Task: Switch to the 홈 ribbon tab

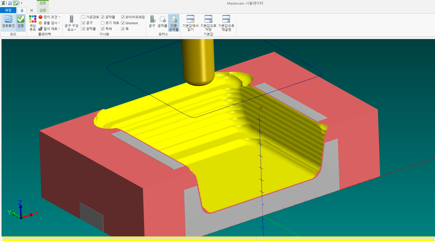Action: pos(22,10)
